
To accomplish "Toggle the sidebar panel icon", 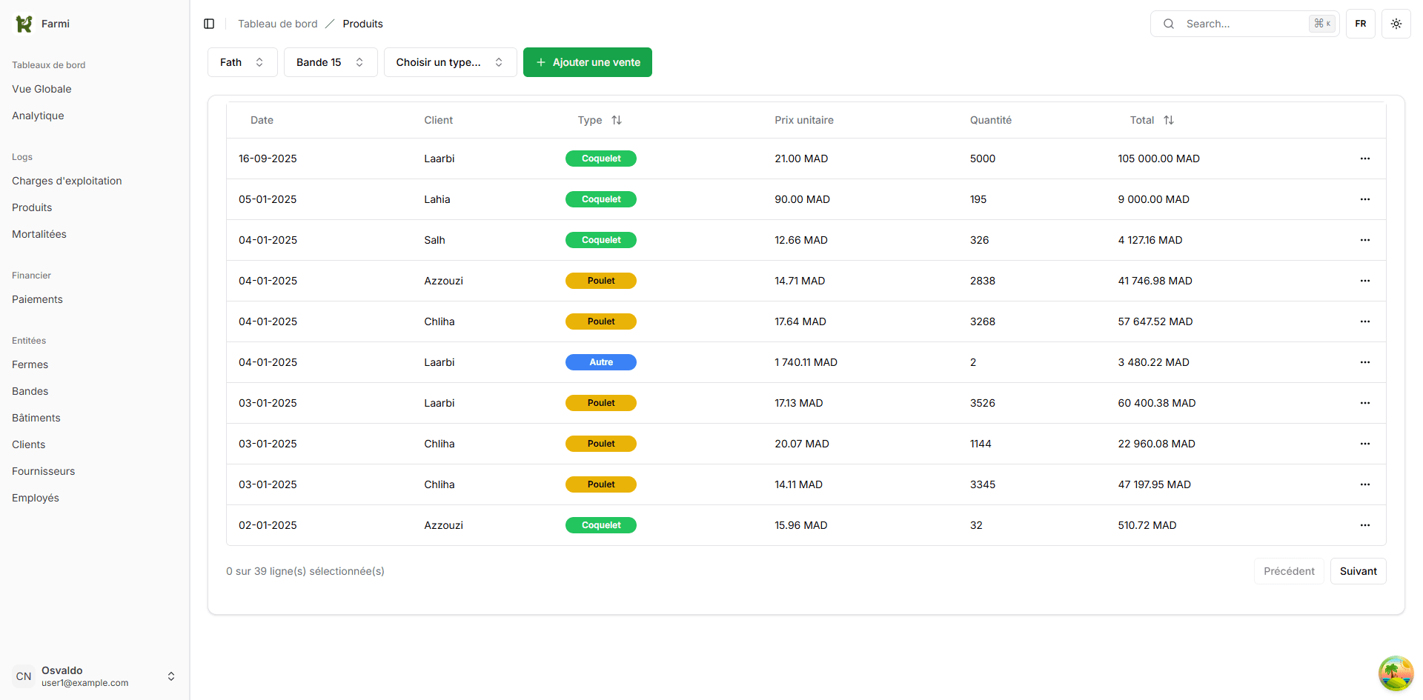I will [209, 24].
